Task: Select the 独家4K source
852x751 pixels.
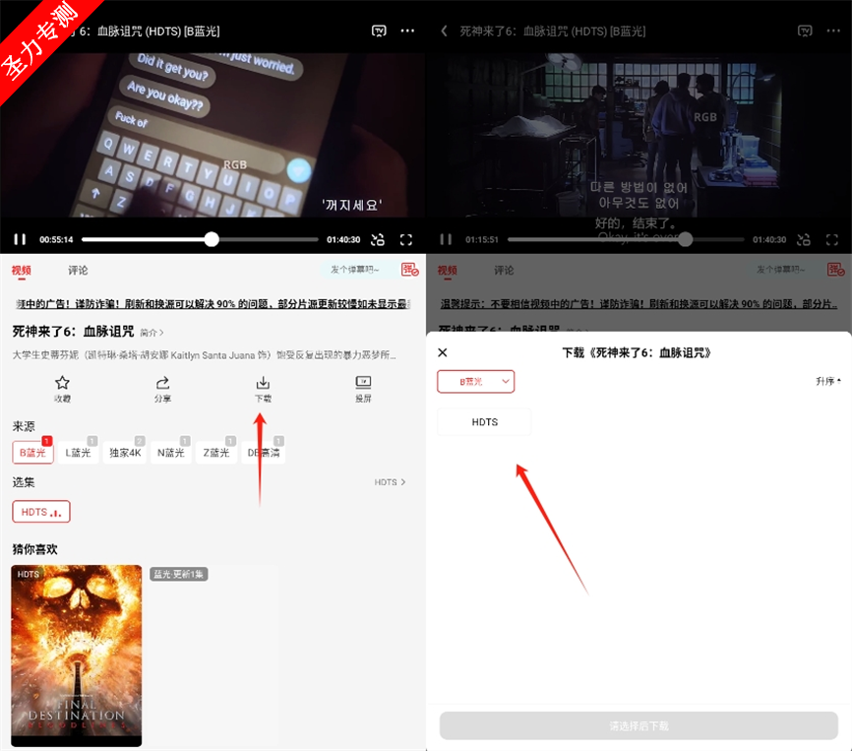Action: pos(125,452)
